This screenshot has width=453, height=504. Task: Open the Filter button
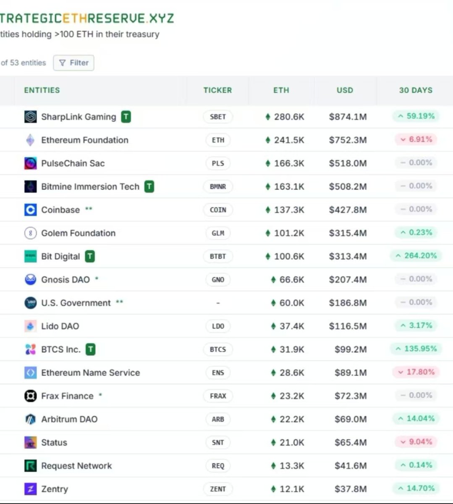pos(73,63)
